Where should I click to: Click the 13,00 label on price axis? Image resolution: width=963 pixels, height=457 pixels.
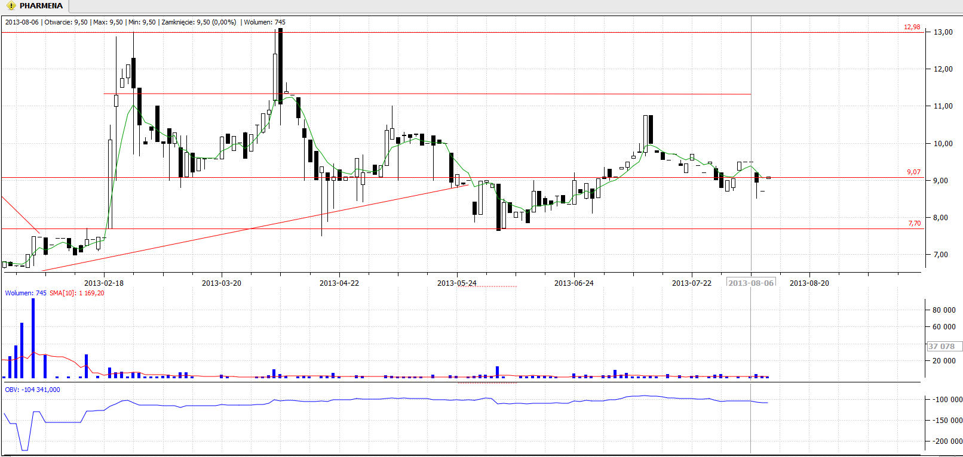click(943, 32)
